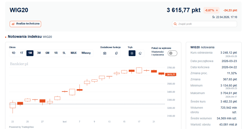Click the bar chart icon in Analiza techniczna
The width and height of the screenshot is (248, 129).
(13, 24)
